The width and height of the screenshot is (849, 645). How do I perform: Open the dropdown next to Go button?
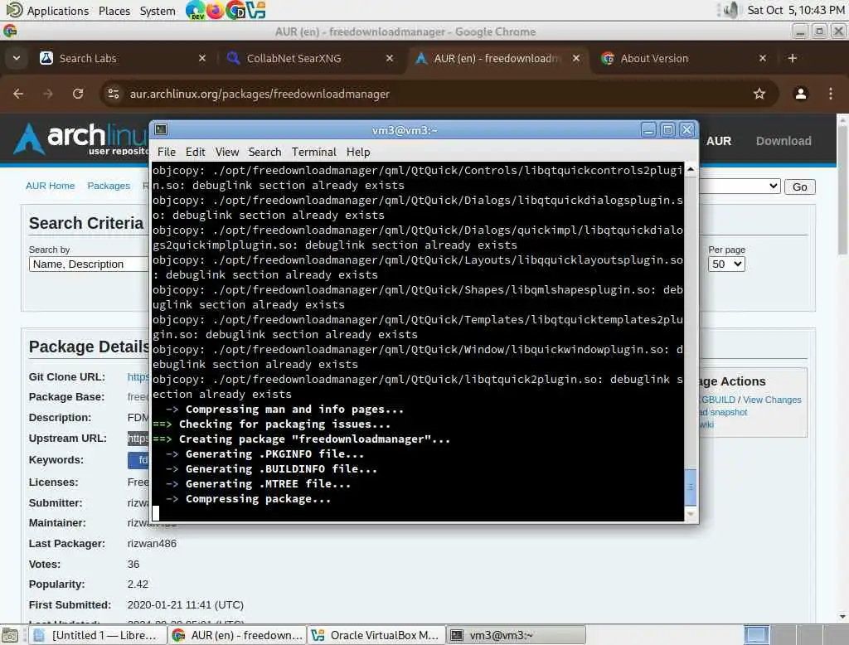pos(740,187)
